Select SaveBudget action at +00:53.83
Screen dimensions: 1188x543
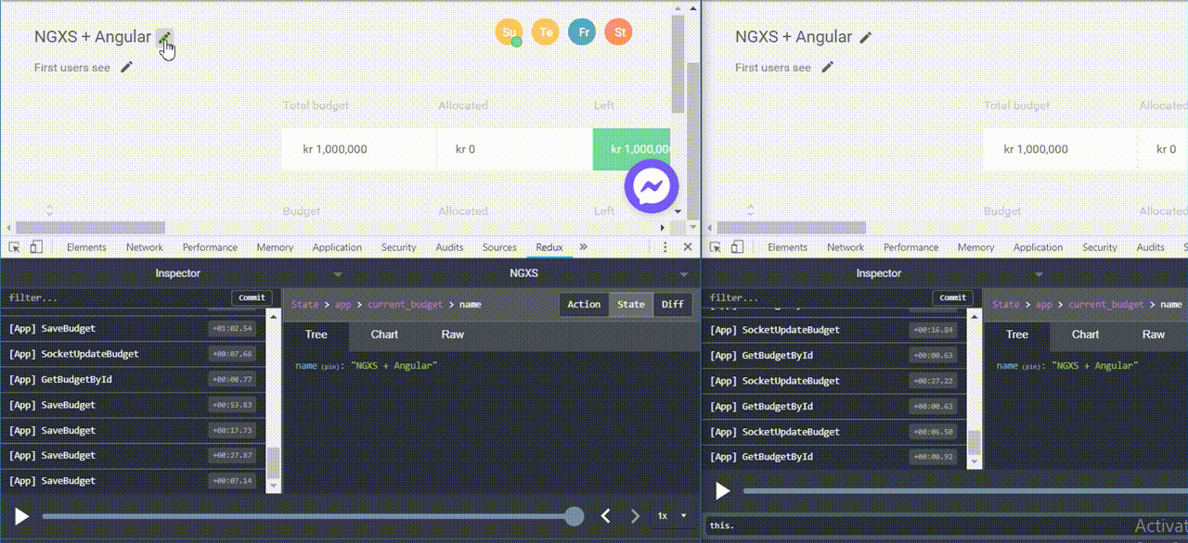pos(133,405)
